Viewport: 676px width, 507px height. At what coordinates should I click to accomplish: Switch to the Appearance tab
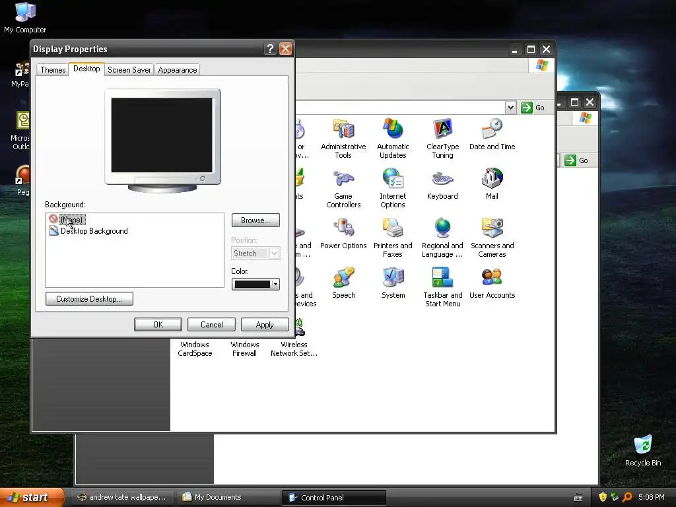coord(177,70)
